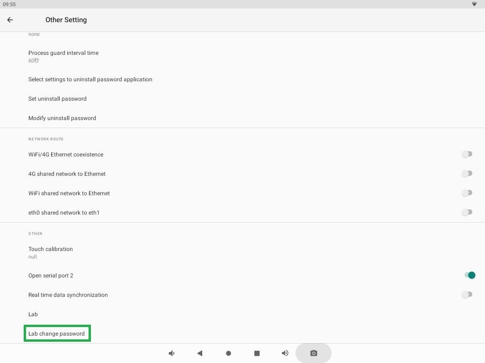Tap the recent apps square button
The height and width of the screenshot is (363, 485).
click(x=257, y=353)
